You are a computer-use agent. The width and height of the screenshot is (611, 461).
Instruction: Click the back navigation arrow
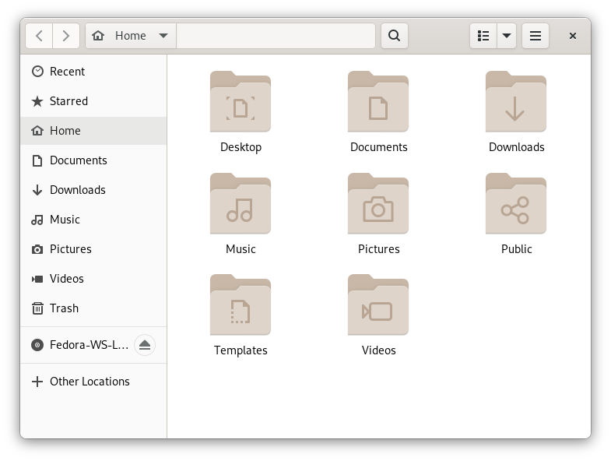(40, 36)
